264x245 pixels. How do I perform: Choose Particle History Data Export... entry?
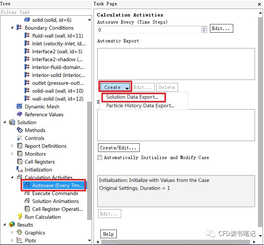point(140,106)
